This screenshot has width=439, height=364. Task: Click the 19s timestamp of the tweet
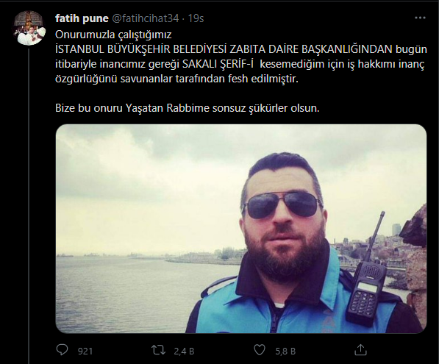click(196, 18)
